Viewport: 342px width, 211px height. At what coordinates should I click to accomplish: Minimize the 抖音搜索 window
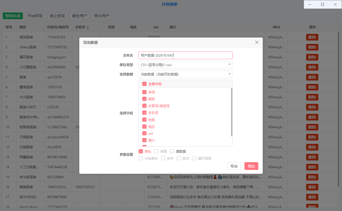pyautogui.click(x=310, y=4)
